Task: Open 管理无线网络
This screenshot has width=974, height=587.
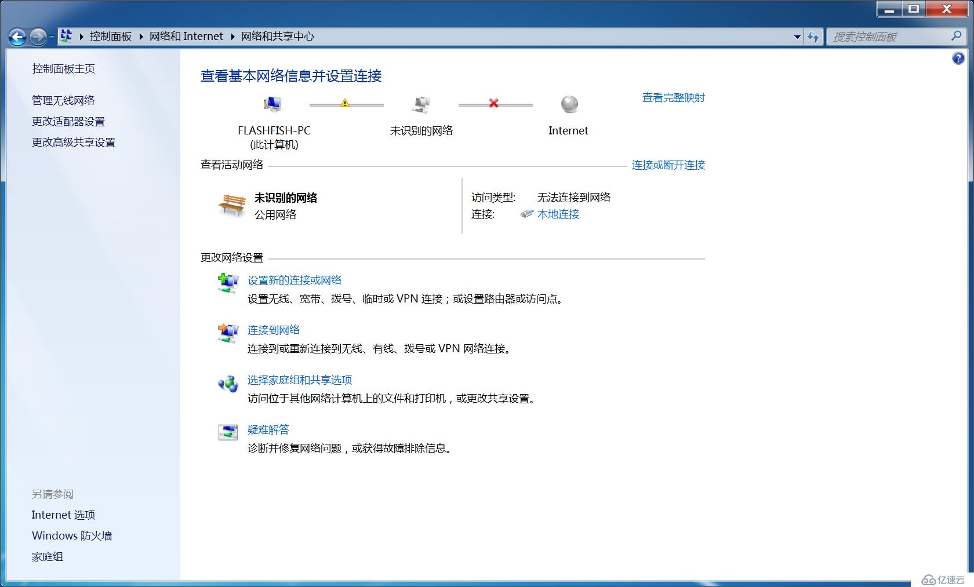Action: click(63, 100)
